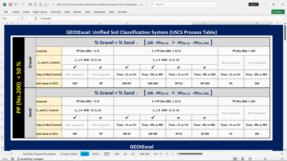
Task: Click the 85% zoom level
Action: pyautogui.click(x=283, y=159)
